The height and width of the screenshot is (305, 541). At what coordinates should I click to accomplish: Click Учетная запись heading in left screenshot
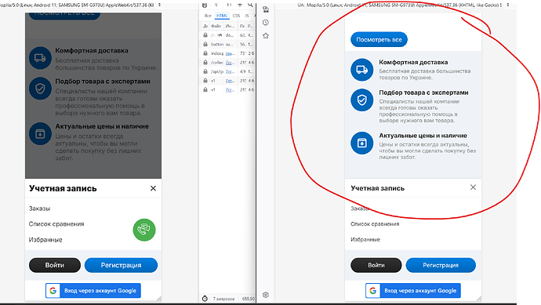point(63,188)
